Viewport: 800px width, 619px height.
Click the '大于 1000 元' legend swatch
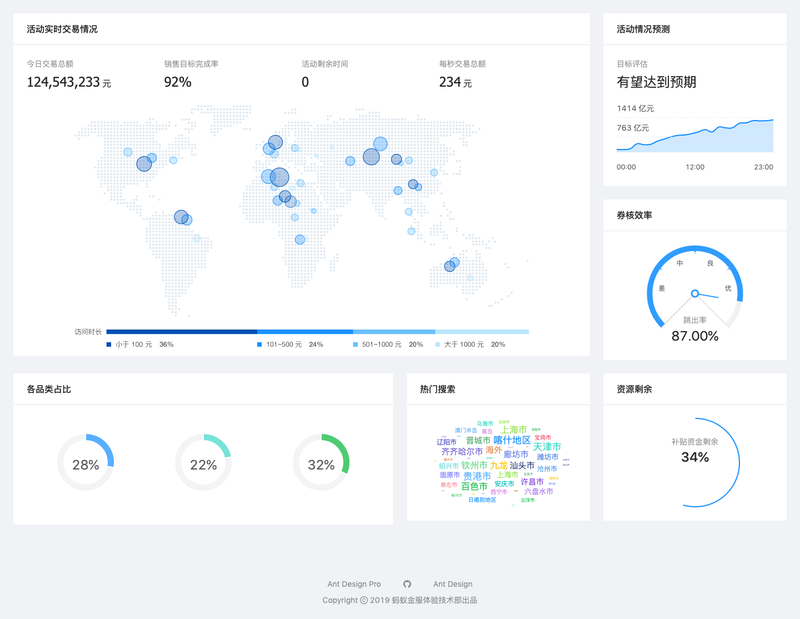coord(438,345)
